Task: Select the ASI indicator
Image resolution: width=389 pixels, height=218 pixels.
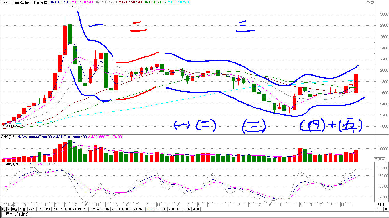Action: [99, 209]
